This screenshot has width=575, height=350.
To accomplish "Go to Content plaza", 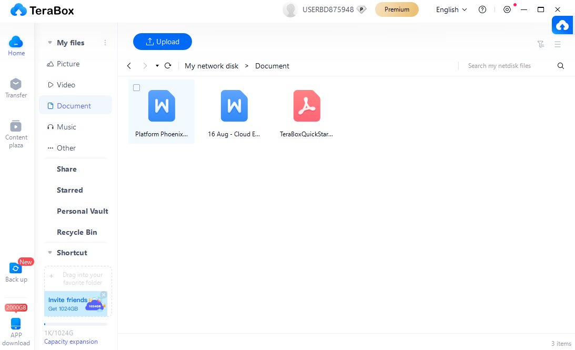I will pos(16,134).
